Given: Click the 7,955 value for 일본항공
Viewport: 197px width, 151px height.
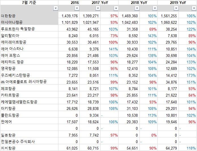Looking at the screenshot, I should click(x=73, y=135).
